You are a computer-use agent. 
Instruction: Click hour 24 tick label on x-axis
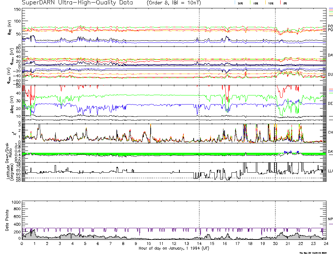(x=325, y=244)
